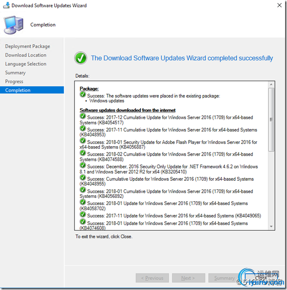
Task: Close the wizard with the X button
Action: [x=279, y=5]
